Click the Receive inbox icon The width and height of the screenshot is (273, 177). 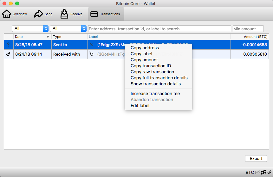[64, 14]
